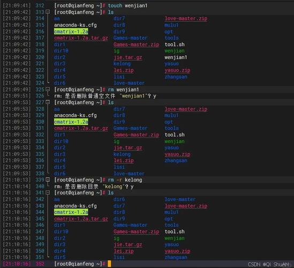The height and width of the screenshot is (268, 294).
Task: Click 'love-master.zip' on line 328
Action: [x=186, y=109]
